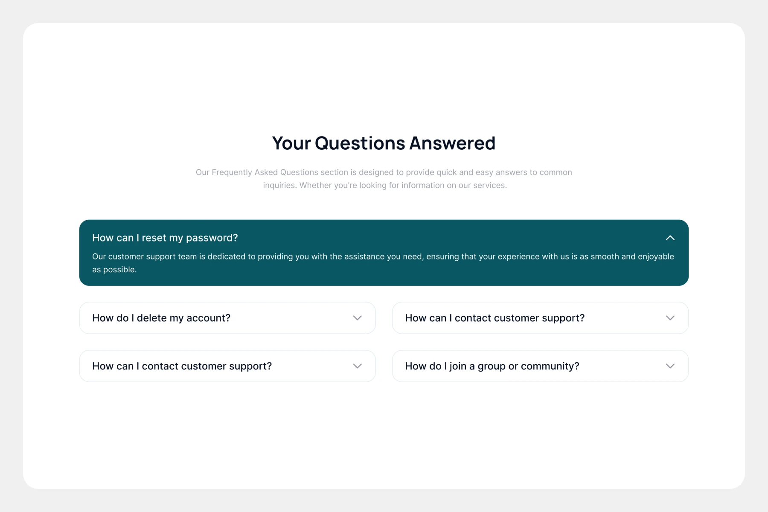Click the word "Questions" in the main heading
This screenshot has width=768, height=512.
pyautogui.click(x=360, y=143)
